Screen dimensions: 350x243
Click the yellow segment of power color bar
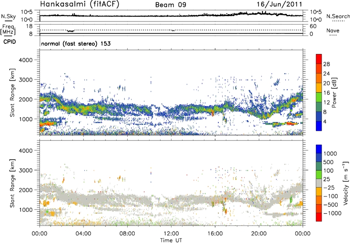[319, 87]
